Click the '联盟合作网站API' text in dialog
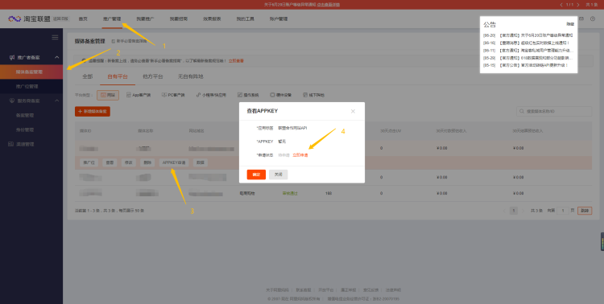 pos(293,128)
